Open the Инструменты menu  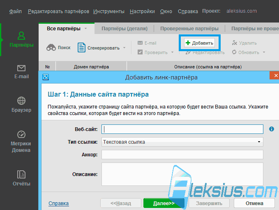pyautogui.click(x=109, y=11)
